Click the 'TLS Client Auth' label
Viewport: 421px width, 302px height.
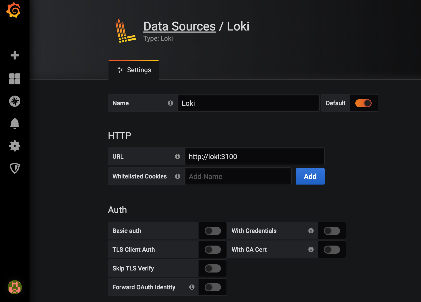click(134, 249)
